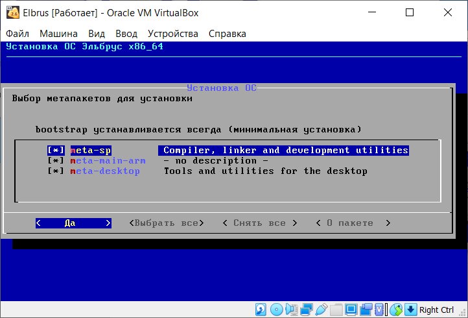Click the hard disk activity icon in status bar
Viewport: 468px width, 318px height.
[261, 310]
